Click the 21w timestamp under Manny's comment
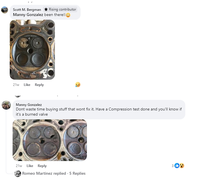 pyautogui.click(x=19, y=166)
